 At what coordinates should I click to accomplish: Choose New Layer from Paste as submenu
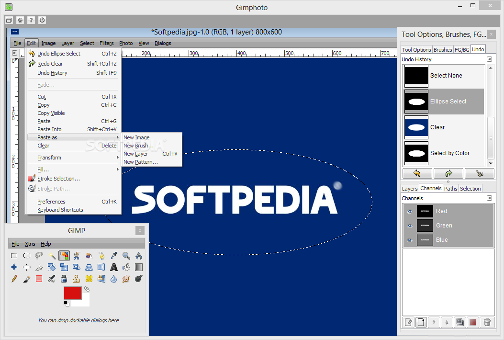click(x=150, y=154)
